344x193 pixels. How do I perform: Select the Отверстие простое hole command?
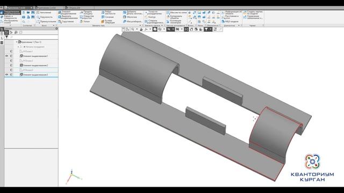pos(87,17)
